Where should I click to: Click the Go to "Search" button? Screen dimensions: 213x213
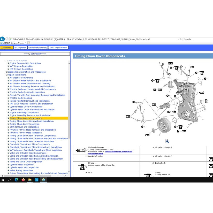35,54
